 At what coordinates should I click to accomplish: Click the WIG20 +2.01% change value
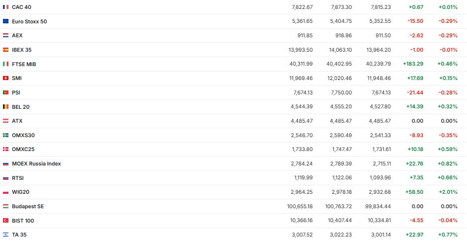click(x=447, y=192)
